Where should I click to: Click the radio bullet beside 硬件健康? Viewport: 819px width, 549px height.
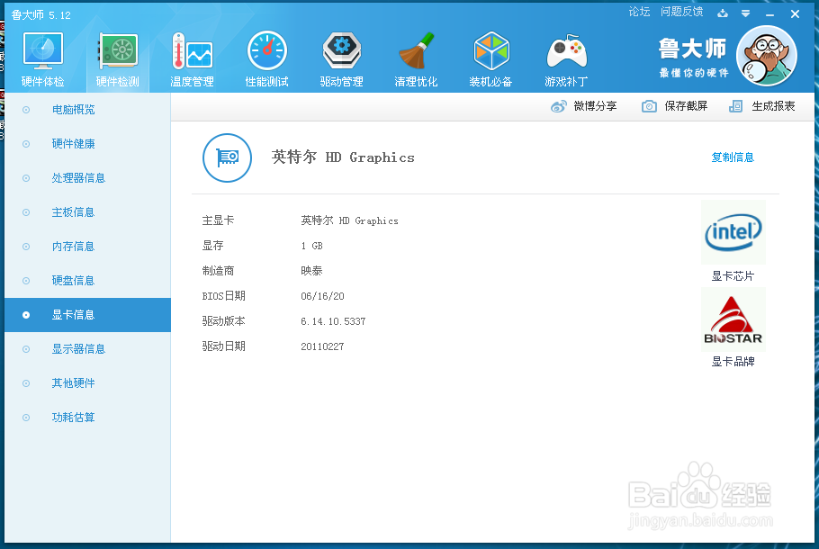coord(26,144)
